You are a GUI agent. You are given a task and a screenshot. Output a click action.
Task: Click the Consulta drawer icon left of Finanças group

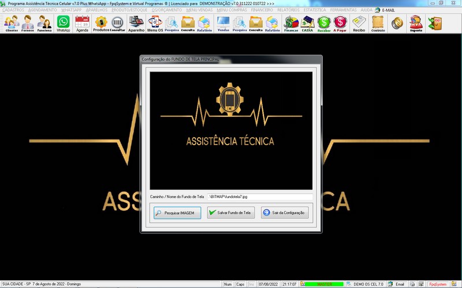point(256,24)
